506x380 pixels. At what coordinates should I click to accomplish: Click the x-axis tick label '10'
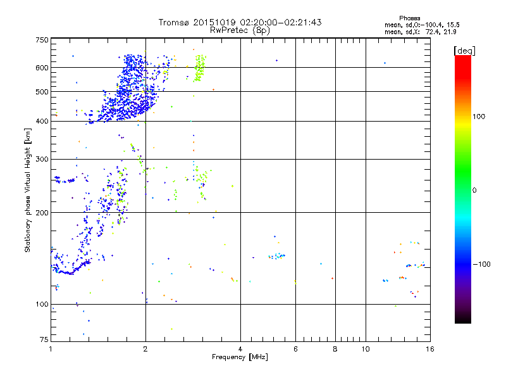pyautogui.click(x=366, y=349)
